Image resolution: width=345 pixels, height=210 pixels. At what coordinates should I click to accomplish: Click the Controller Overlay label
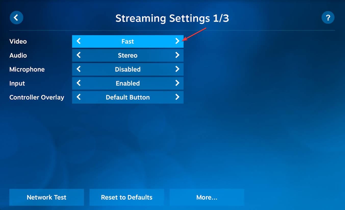pos(37,98)
